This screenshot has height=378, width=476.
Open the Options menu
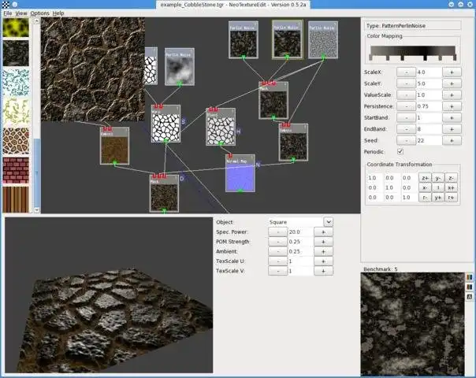[x=39, y=13]
